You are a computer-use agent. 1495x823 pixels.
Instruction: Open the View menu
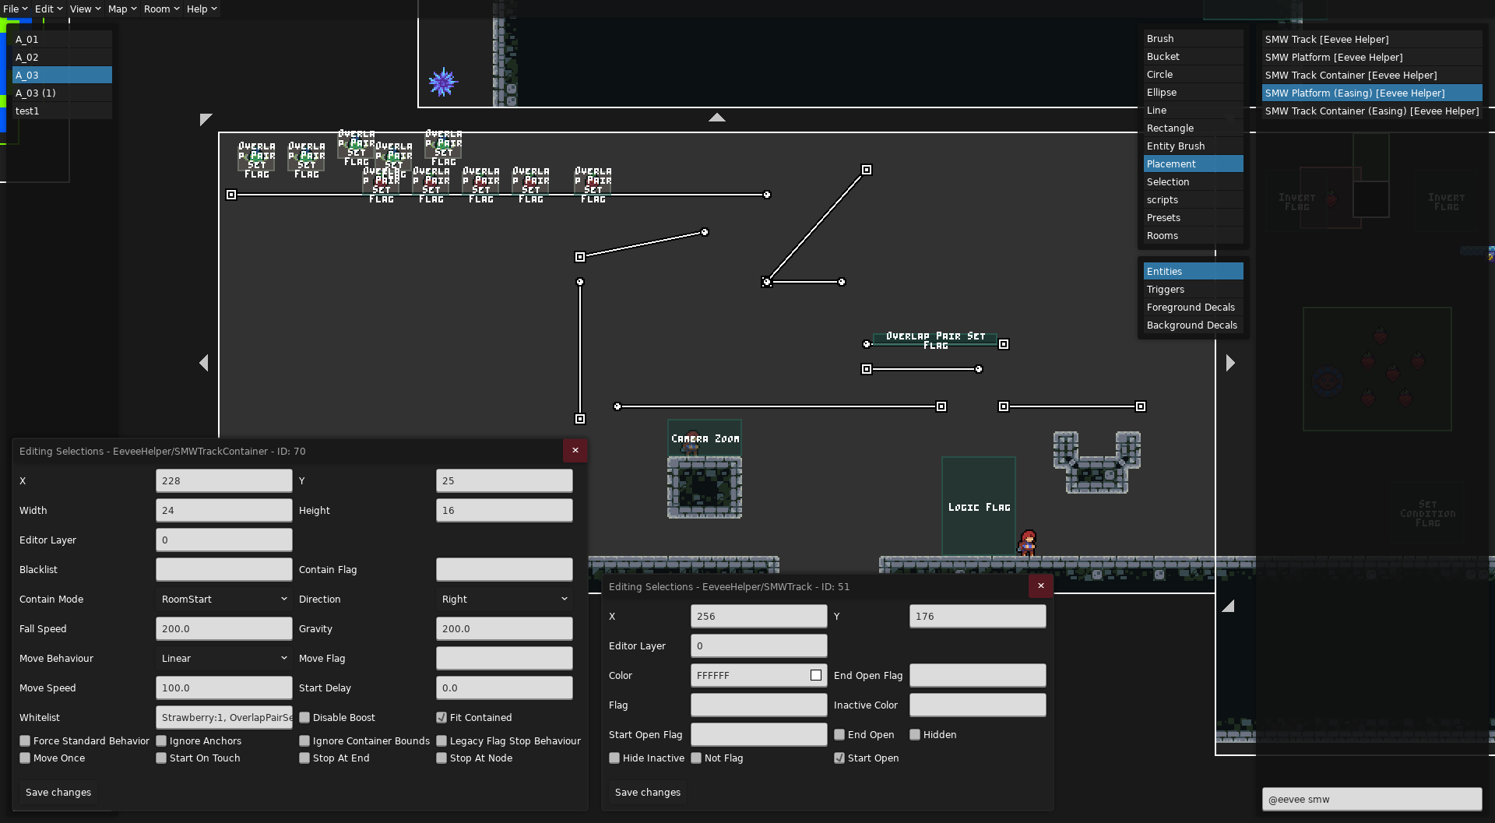(85, 9)
